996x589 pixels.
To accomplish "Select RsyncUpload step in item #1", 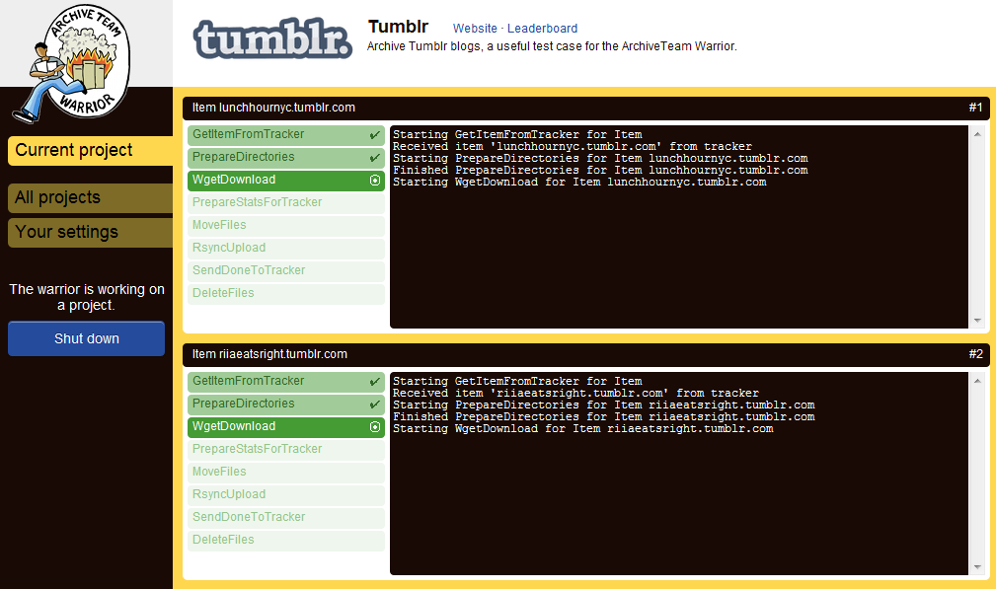I will (x=286, y=249).
